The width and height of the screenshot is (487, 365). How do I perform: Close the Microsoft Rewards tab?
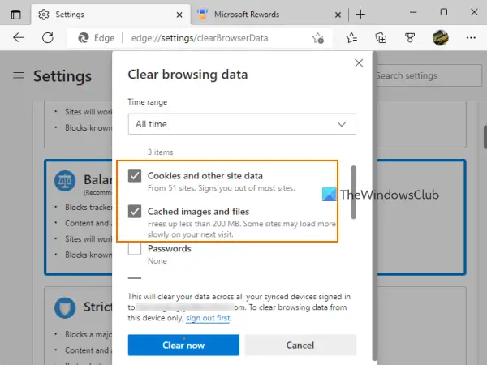[x=338, y=15]
